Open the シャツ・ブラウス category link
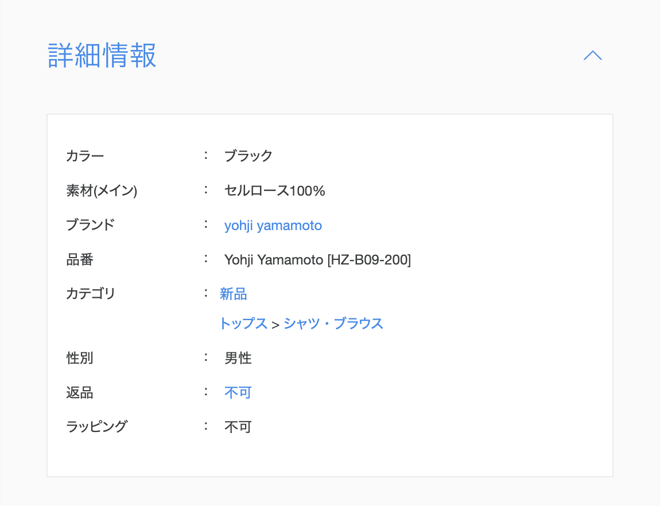This screenshot has height=506, width=660. [333, 324]
